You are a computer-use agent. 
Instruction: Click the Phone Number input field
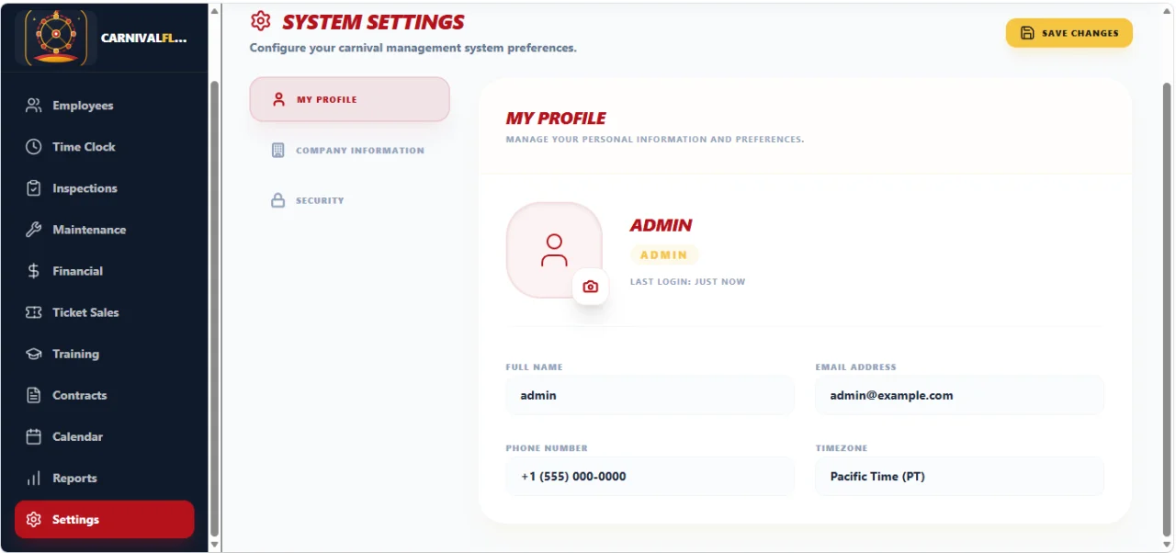pyautogui.click(x=650, y=477)
